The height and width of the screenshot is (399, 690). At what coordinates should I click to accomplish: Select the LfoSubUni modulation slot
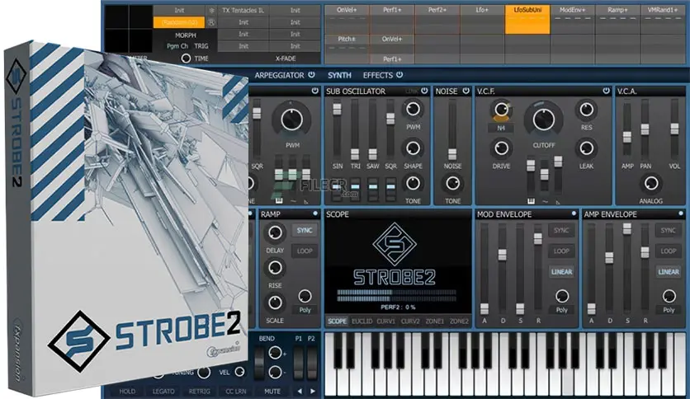527,10
